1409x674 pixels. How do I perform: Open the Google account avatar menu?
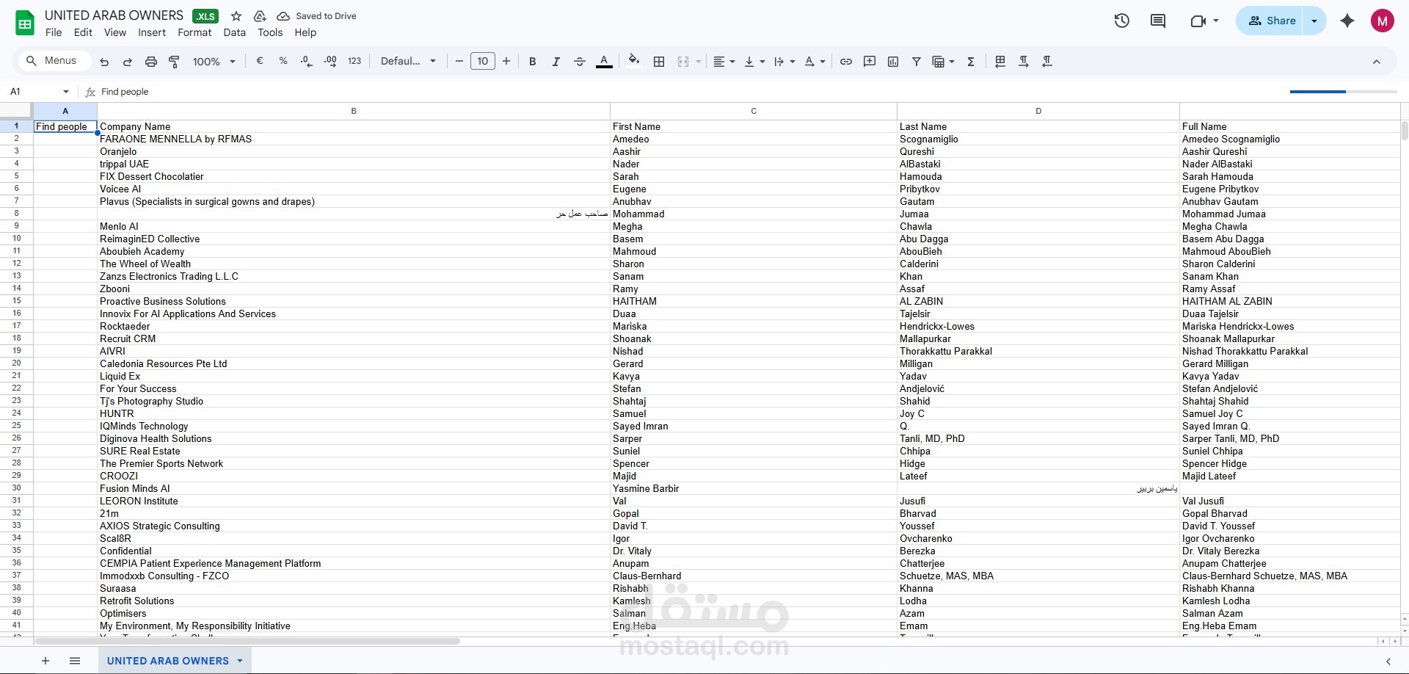coord(1383,21)
